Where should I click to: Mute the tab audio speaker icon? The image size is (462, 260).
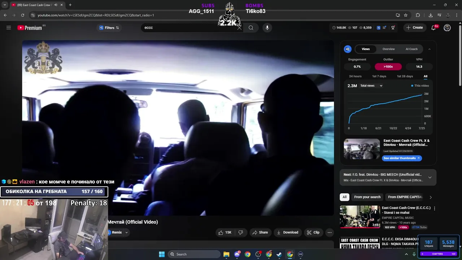click(56, 5)
